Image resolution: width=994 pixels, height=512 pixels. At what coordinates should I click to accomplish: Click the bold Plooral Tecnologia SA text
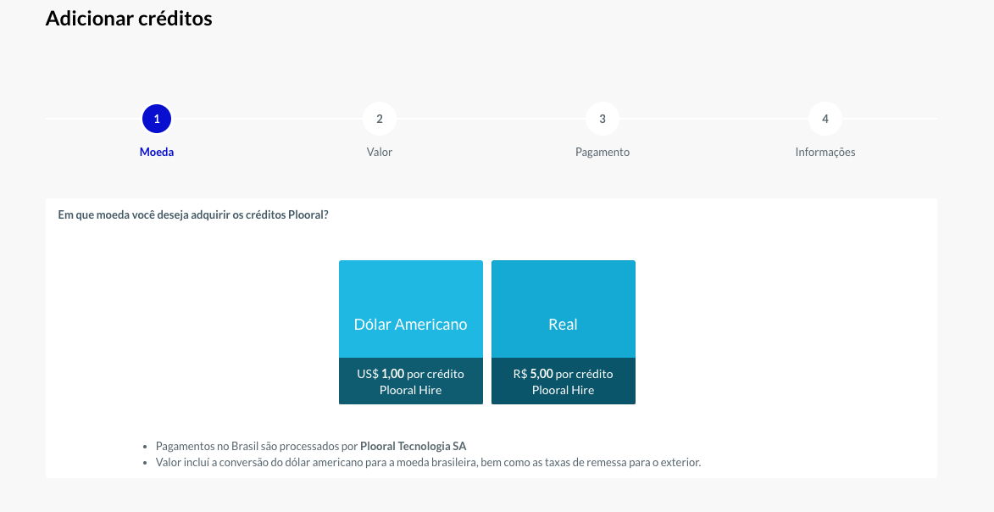(414, 446)
